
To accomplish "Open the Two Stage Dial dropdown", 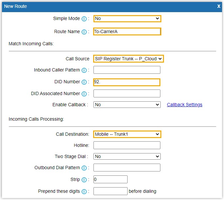I will point(127,157).
